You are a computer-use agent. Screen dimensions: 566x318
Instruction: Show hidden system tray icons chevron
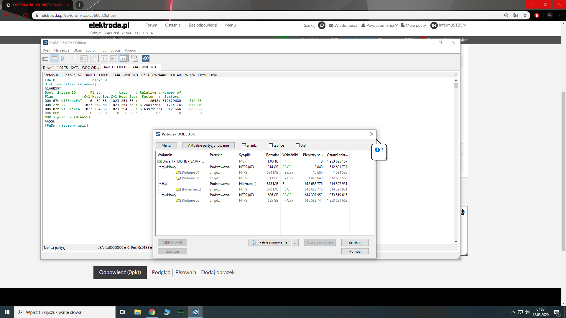pos(513,312)
